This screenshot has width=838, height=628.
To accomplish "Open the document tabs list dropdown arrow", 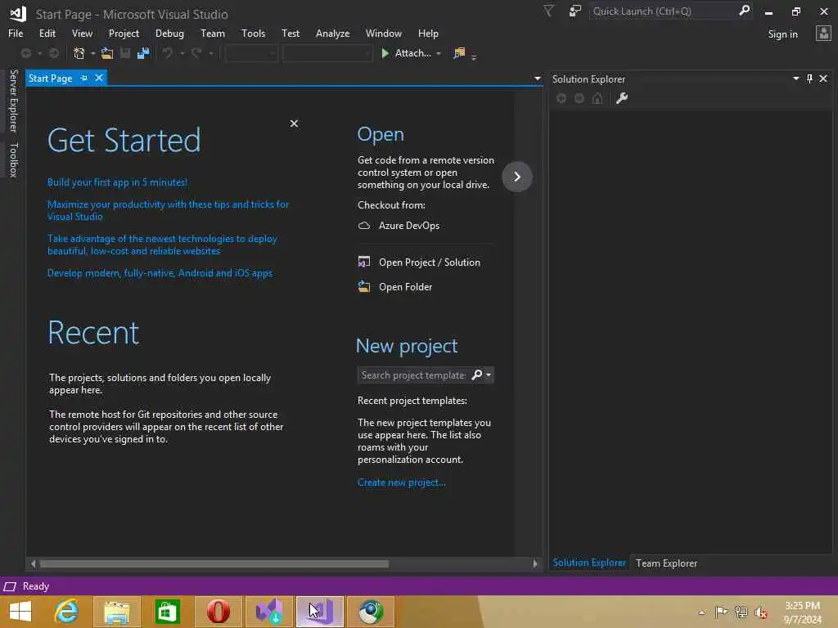I will 537,78.
